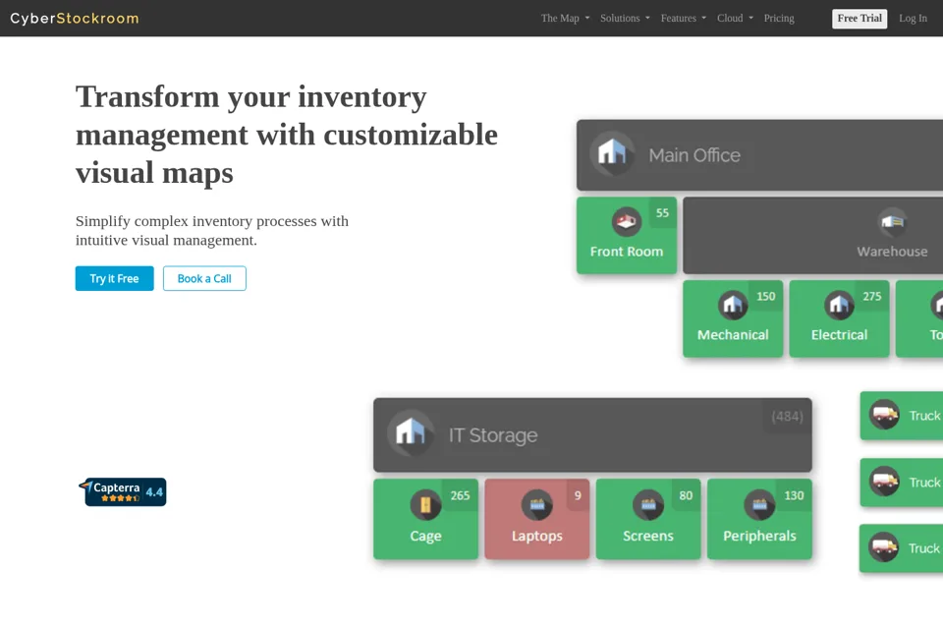
Task: Open the Cloud menu
Action: (x=735, y=18)
